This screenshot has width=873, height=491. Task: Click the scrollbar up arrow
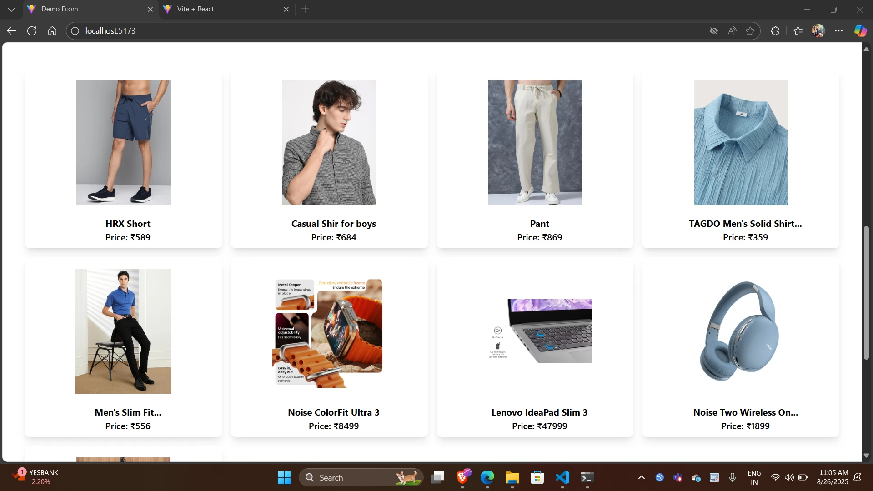(866, 49)
